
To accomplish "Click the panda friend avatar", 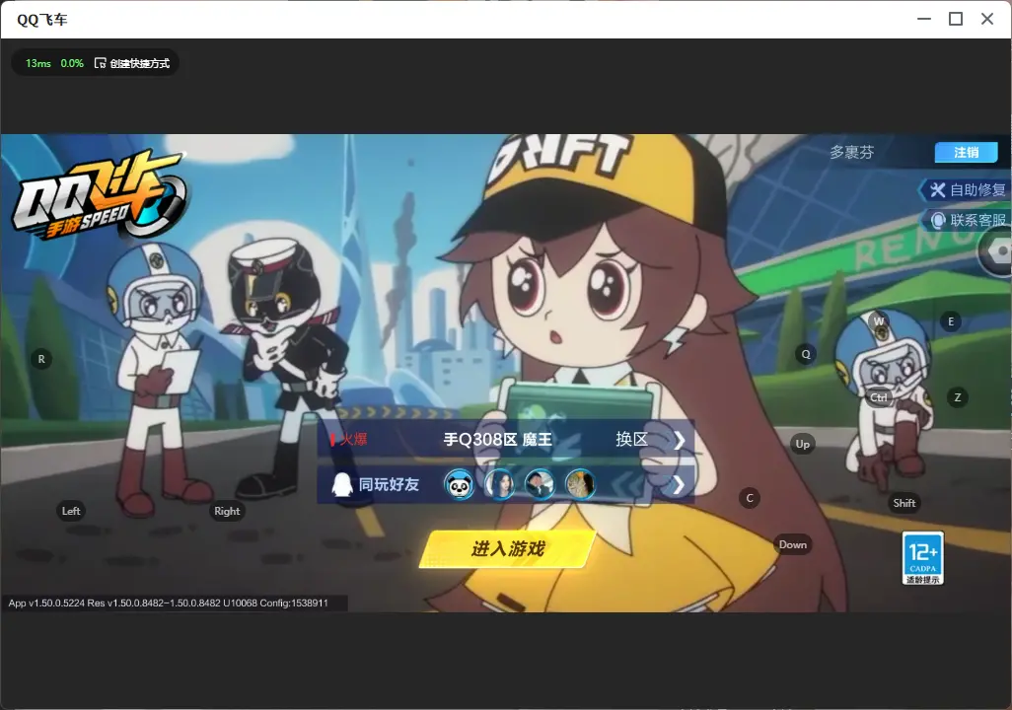I will pos(459,484).
